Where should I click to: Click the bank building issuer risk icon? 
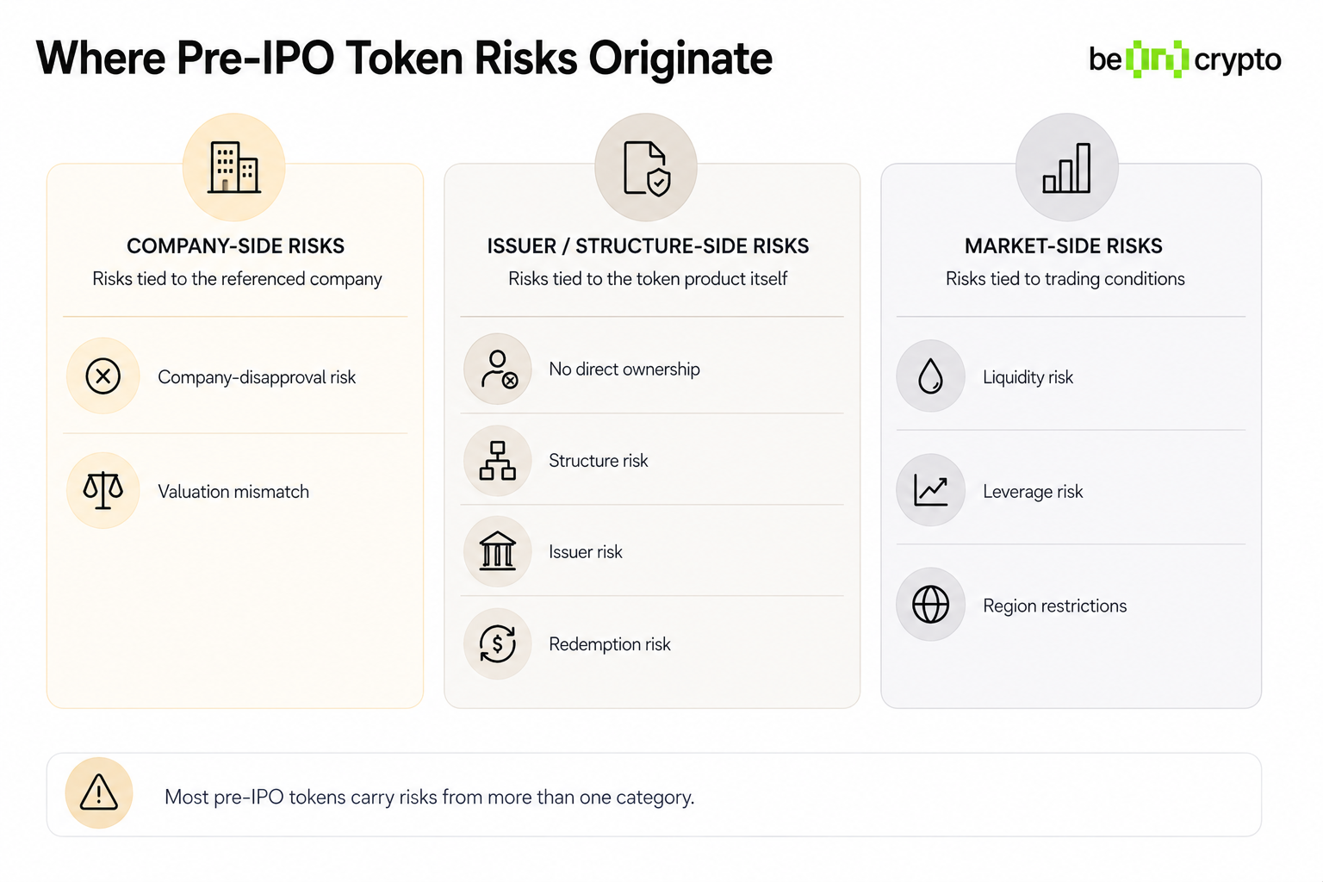pos(498,551)
